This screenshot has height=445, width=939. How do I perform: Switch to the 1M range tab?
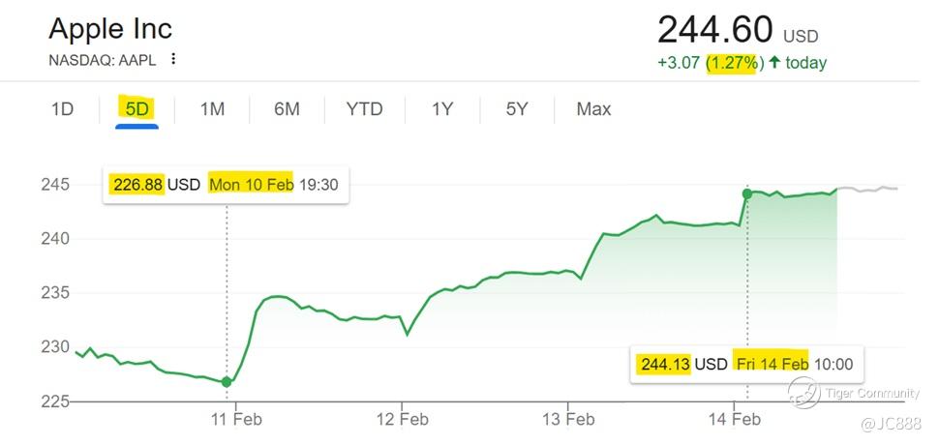pyautogui.click(x=212, y=109)
